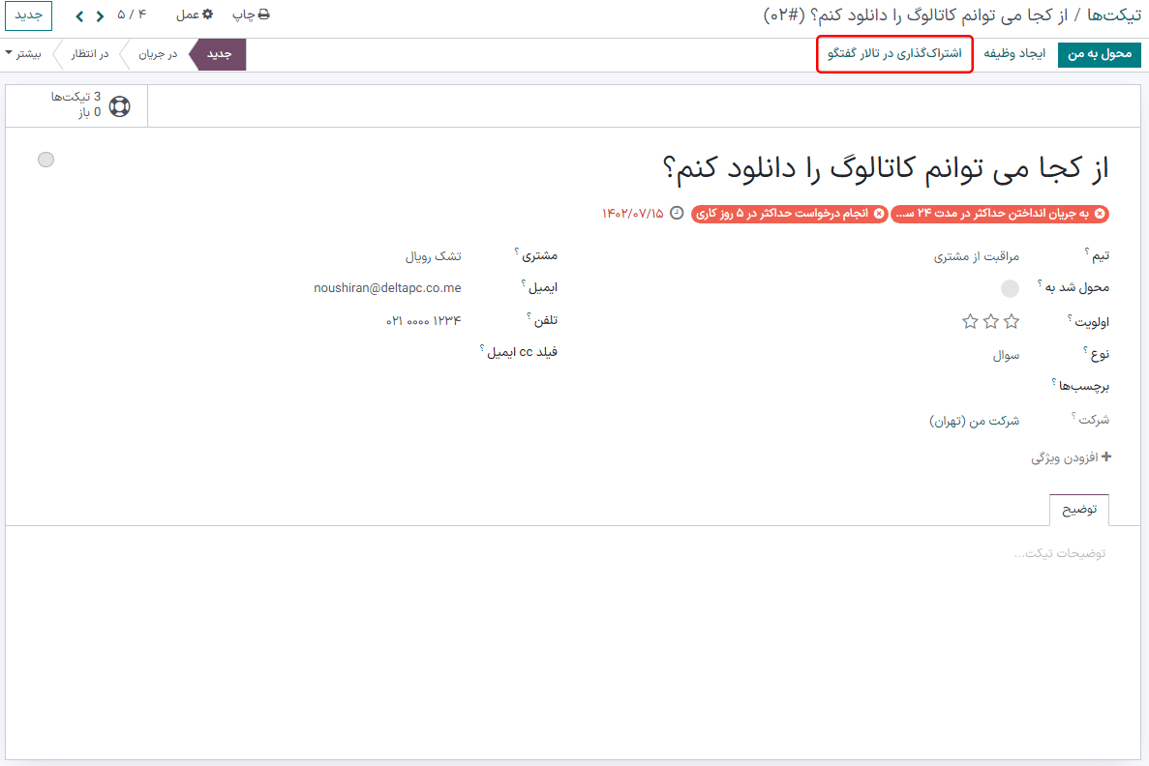Remove the '۲۴ hour' SLA tag via its x

coord(1102,214)
